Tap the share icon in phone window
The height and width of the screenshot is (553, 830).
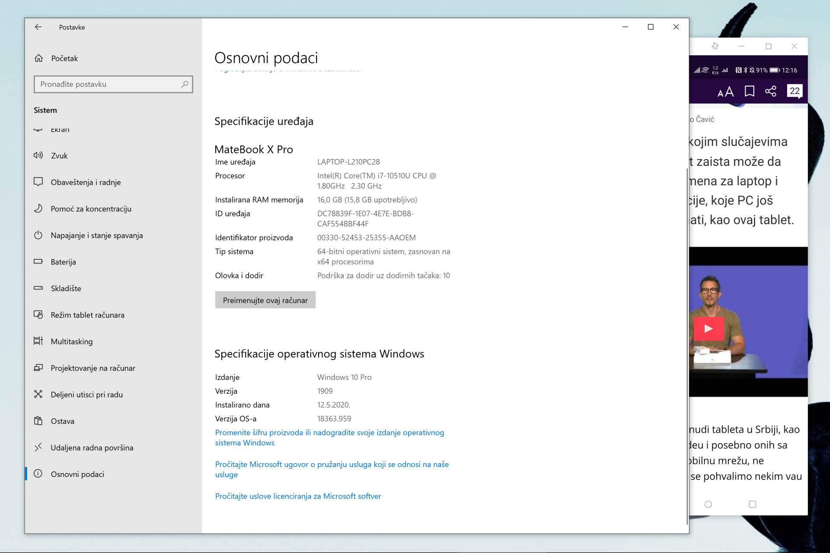pos(770,91)
